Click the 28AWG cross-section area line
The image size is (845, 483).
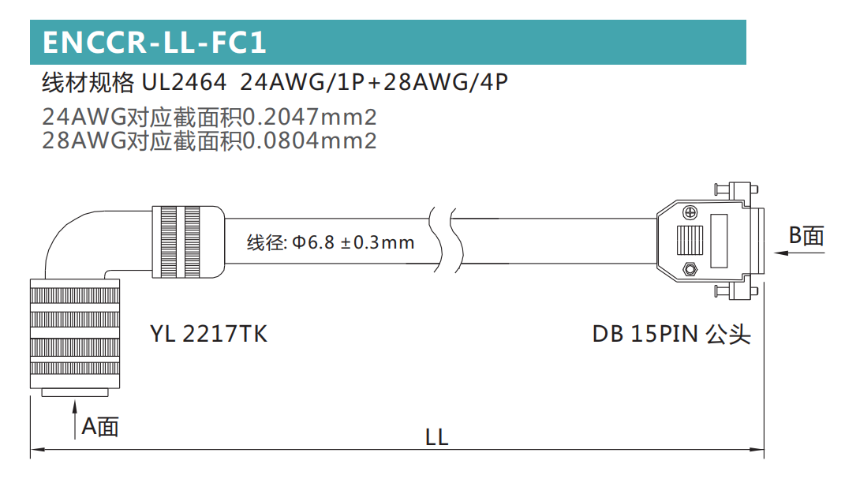pos(209,140)
